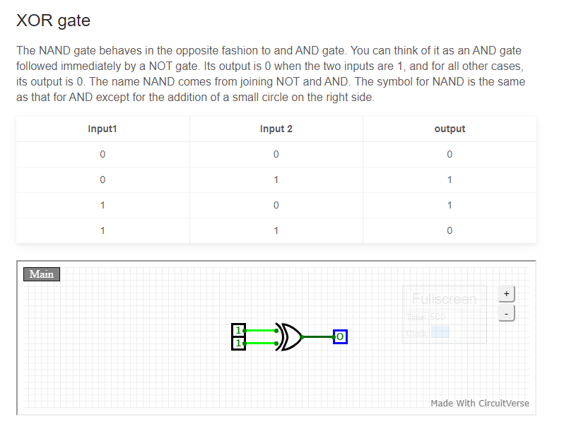Toggle the bottom input value

click(238, 343)
